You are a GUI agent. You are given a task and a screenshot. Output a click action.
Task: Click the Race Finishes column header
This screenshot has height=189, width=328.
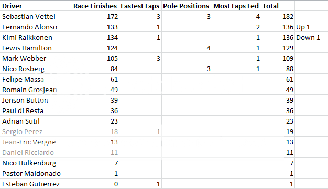(95, 6)
